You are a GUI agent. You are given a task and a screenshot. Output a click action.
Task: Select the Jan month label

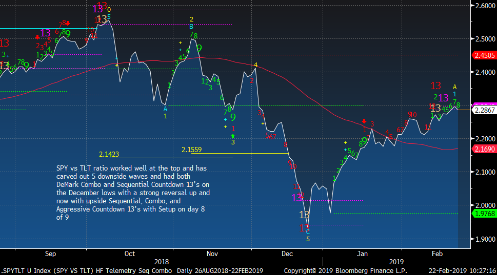(362, 254)
